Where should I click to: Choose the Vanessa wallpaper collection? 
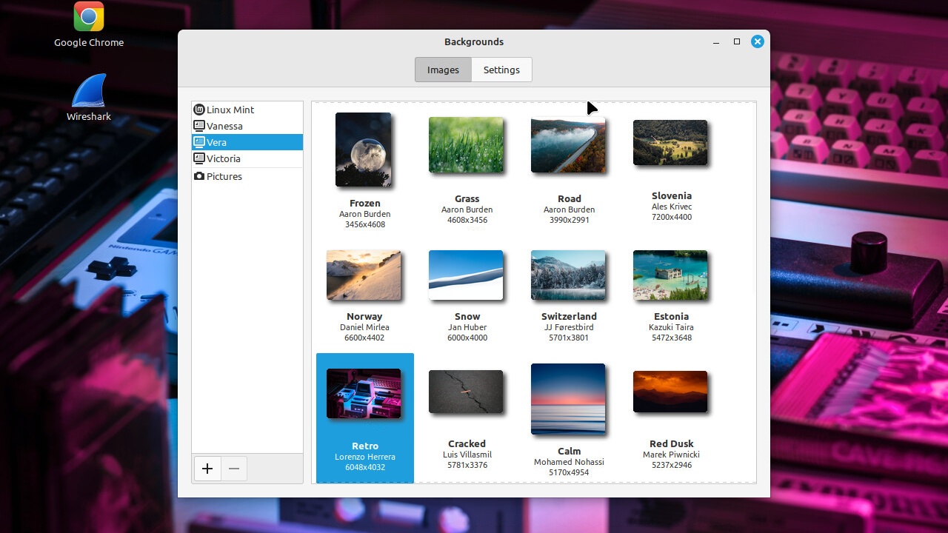pyautogui.click(x=247, y=126)
